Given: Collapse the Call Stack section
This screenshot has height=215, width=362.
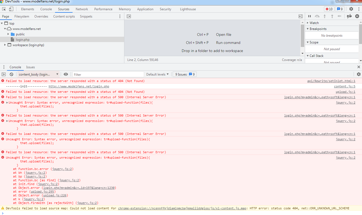Looking at the screenshot, I should tap(308, 56).
